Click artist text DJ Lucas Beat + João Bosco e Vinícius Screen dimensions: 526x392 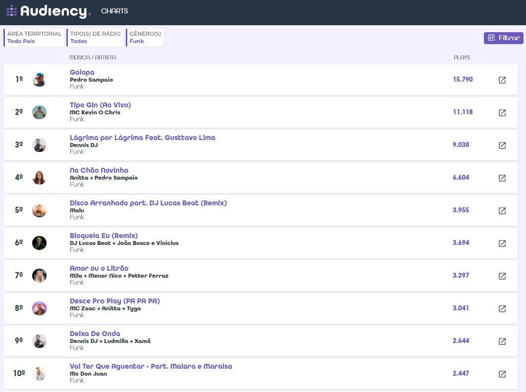124,243
